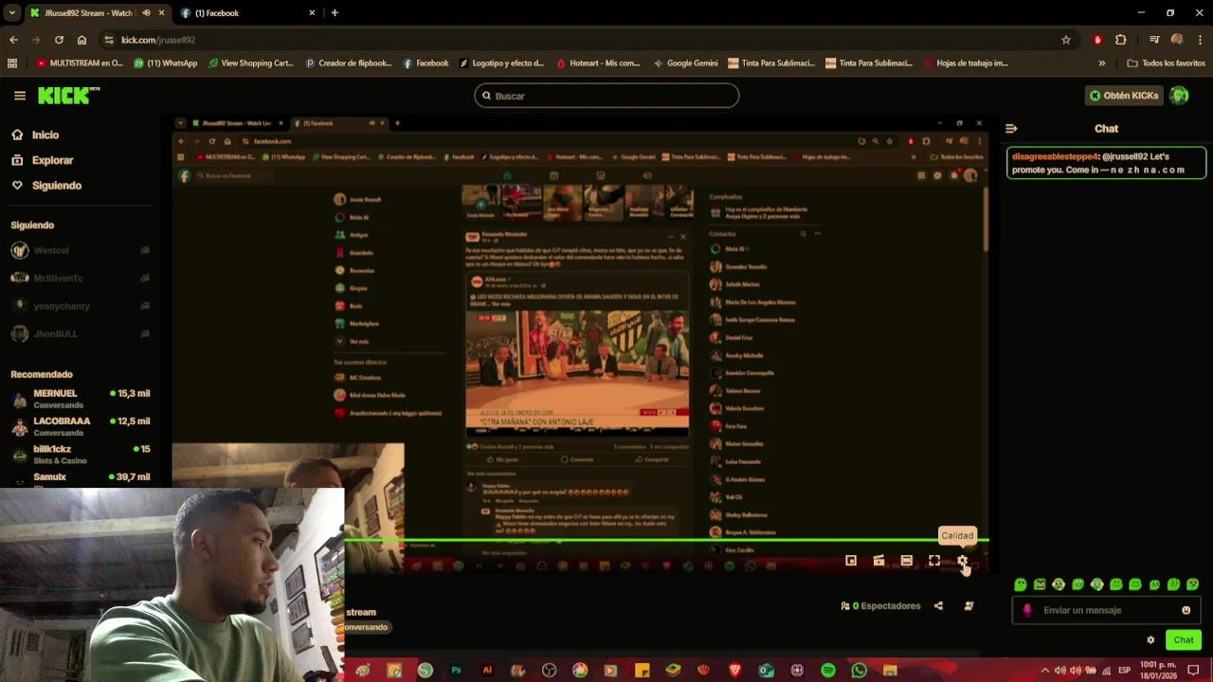Viewport: 1213px width, 682px height.
Task: Open the Todos los favoritos folder
Action: coord(1166,63)
